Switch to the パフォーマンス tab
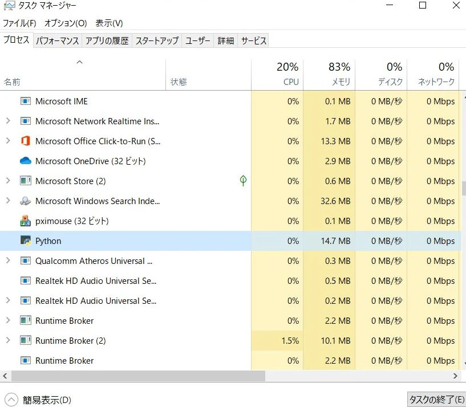The image size is (466, 407). (58, 40)
